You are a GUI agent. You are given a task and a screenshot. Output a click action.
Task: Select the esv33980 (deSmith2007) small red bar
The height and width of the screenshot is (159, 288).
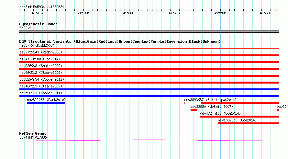coord(194,110)
